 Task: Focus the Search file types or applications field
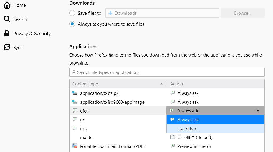(167, 72)
